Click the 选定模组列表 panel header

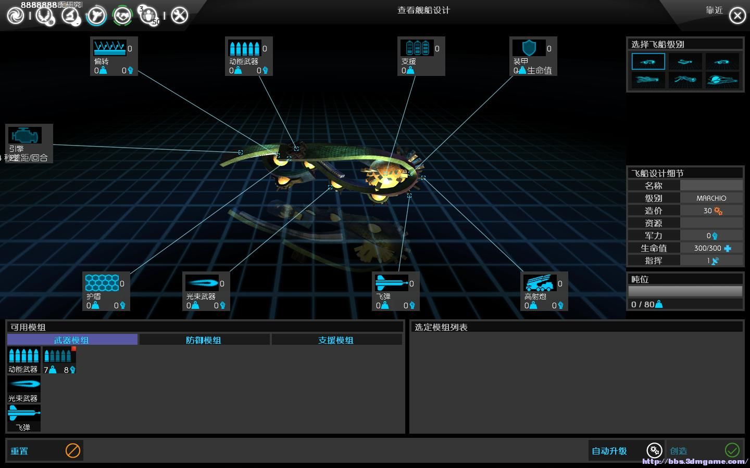coord(577,327)
